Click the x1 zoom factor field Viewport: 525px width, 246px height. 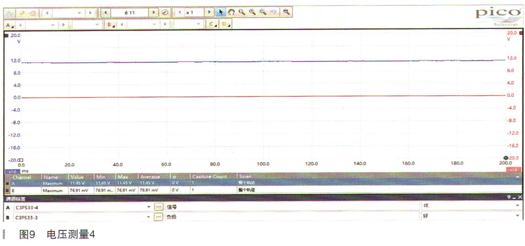[195, 12]
